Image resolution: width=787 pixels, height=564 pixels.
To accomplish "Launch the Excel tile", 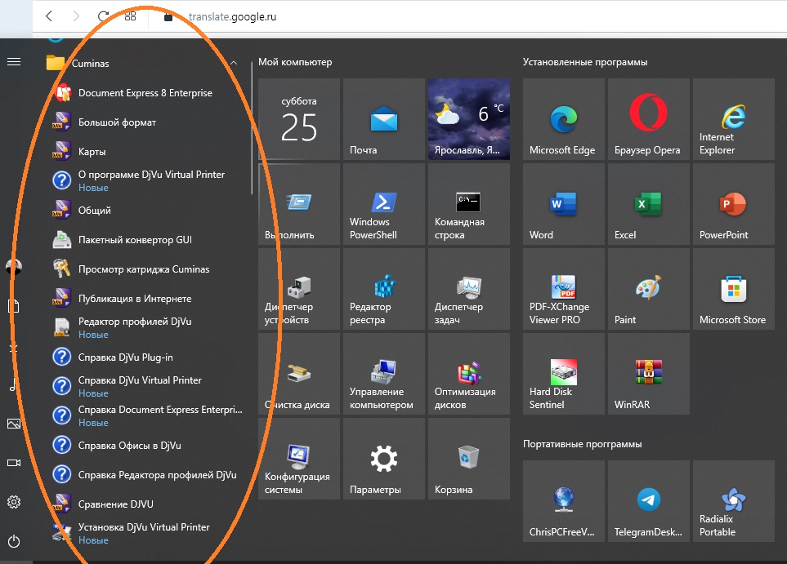I will [648, 204].
